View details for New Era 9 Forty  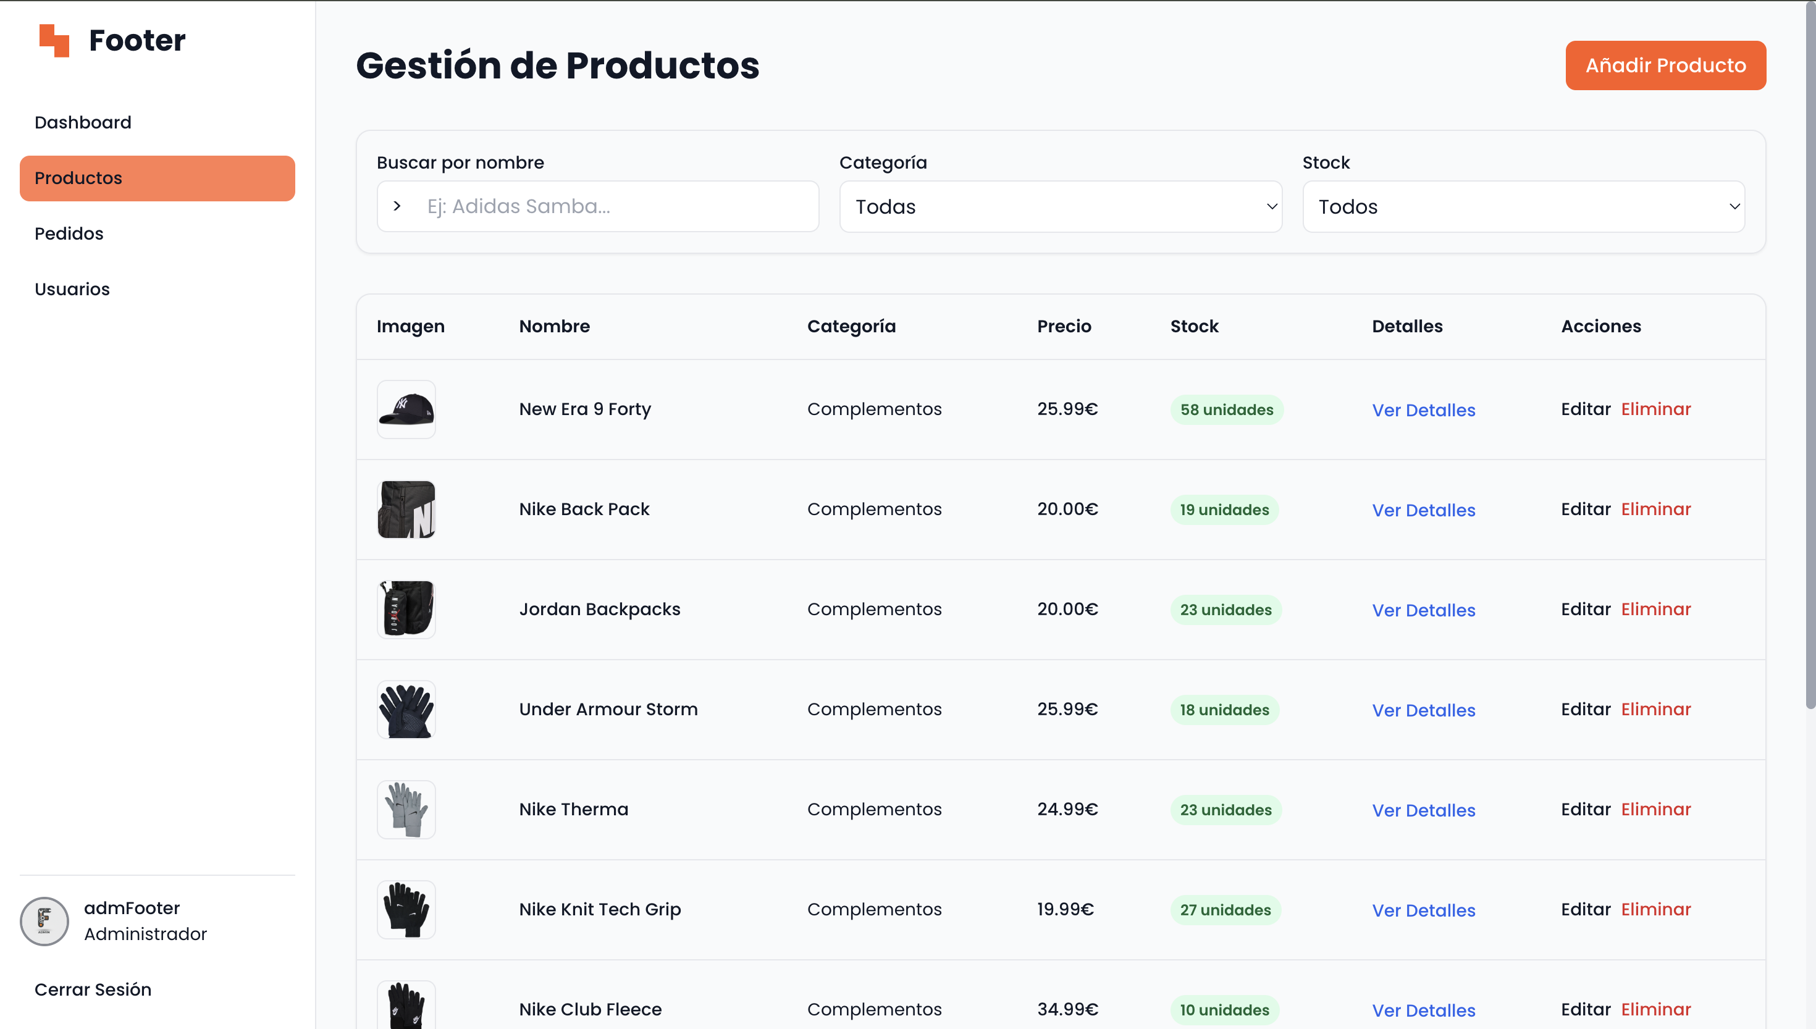coord(1423,410)
